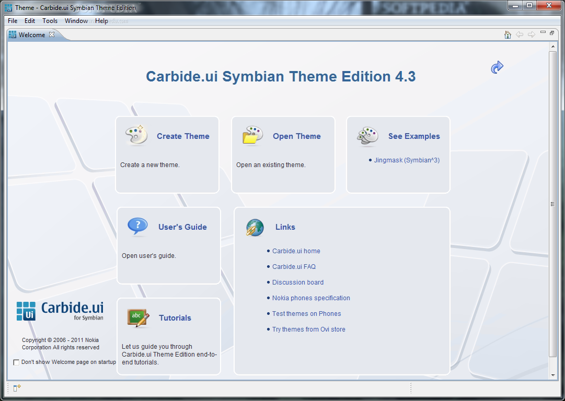Click the Carbide.ui Symbian Theme Edition 4.3 title
This screenshot has width=565, height=401.
pos(281,76)
